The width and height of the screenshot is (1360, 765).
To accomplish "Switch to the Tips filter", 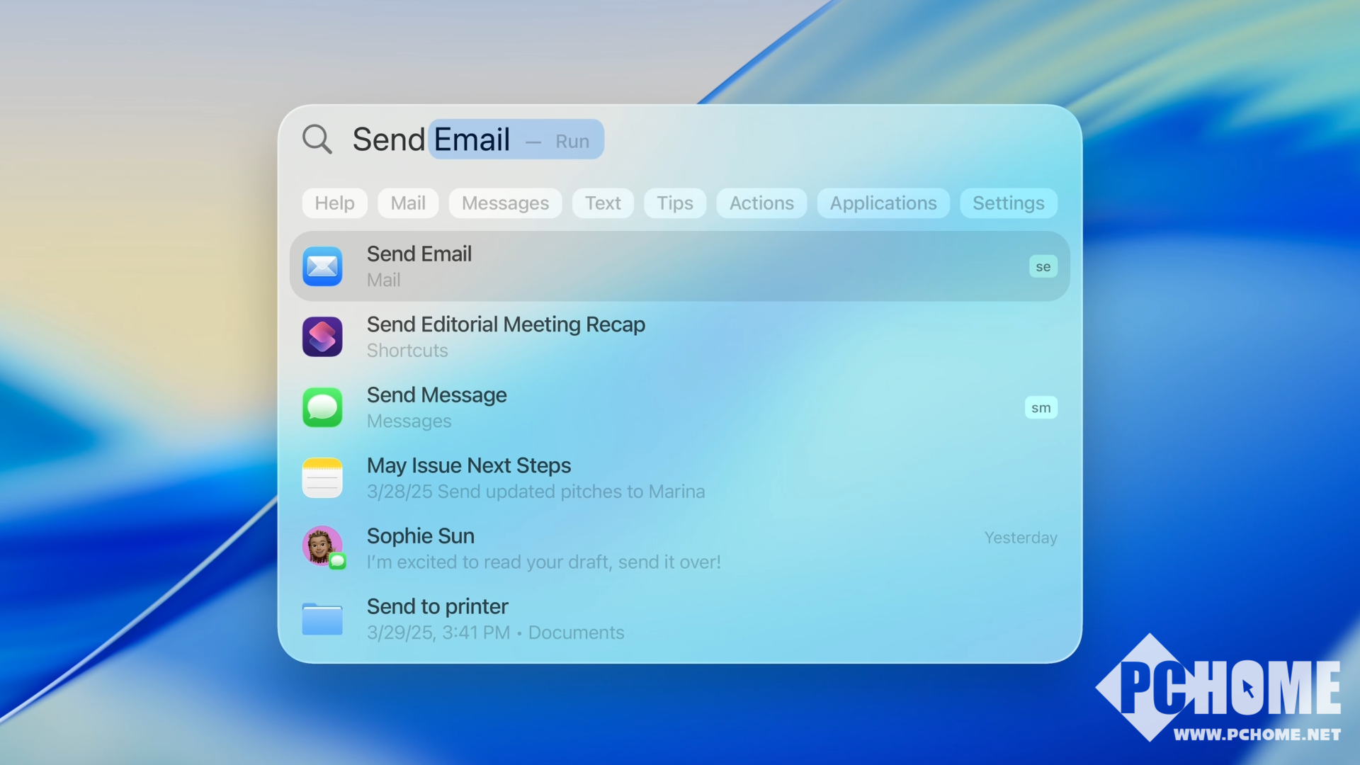I will 674,203.
